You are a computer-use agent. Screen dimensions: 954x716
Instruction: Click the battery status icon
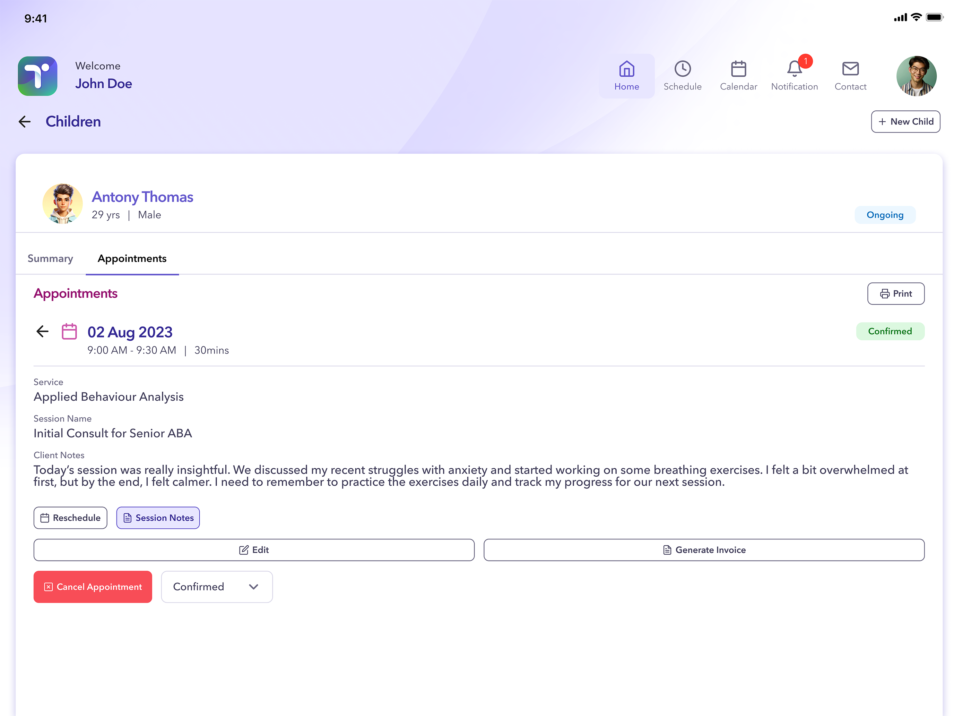click(x=935, y=18)
